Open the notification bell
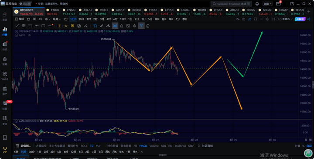Image resolution: width=314 pixels, height=159 pixels. (257, 4)
